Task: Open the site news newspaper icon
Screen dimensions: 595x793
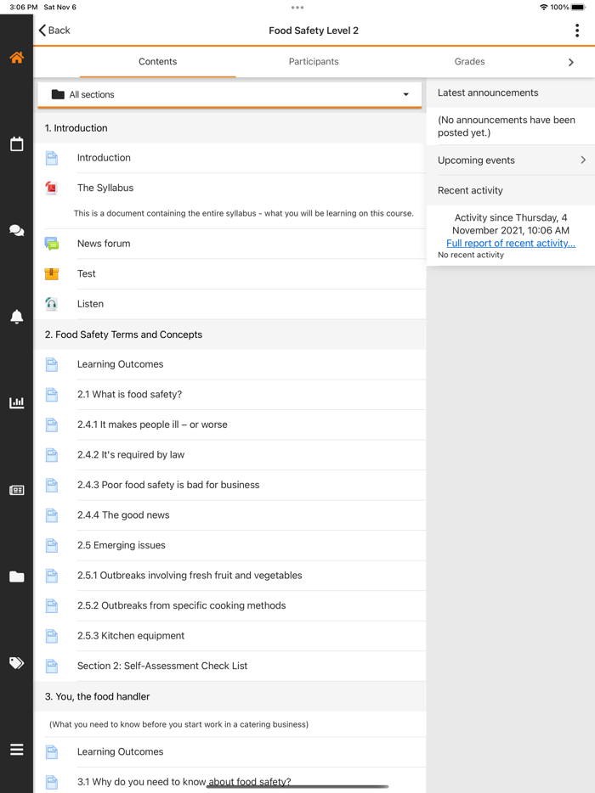Action: coord(16,490)
